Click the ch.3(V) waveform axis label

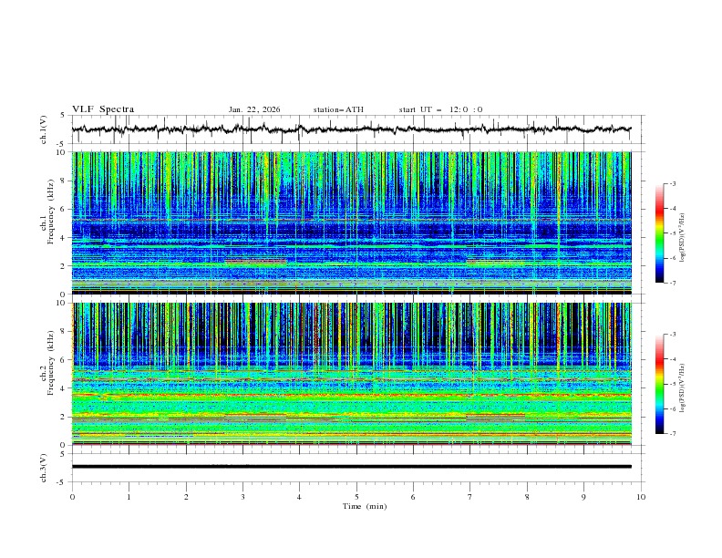(x=44, y=466)
